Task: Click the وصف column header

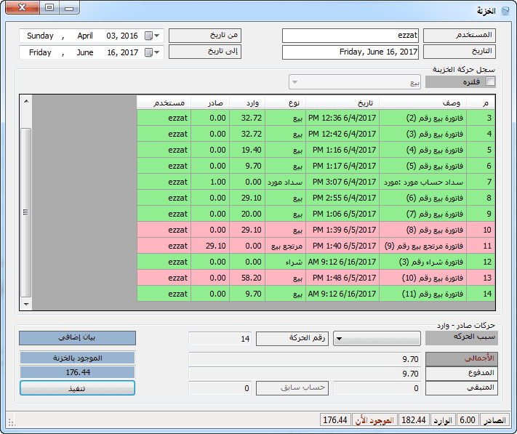Action: [x=428, y=103]
